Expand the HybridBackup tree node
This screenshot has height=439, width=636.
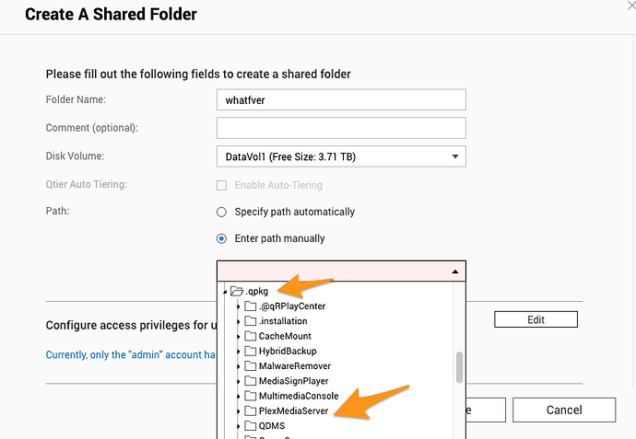pos(239,352)
